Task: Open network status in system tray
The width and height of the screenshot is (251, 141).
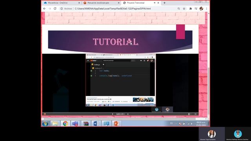Action: (x=188, y=124)
